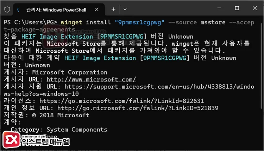Screen dimensions: 264x151
Task: Click the administrator shield icon in title bar
Action: pos(7,9)
